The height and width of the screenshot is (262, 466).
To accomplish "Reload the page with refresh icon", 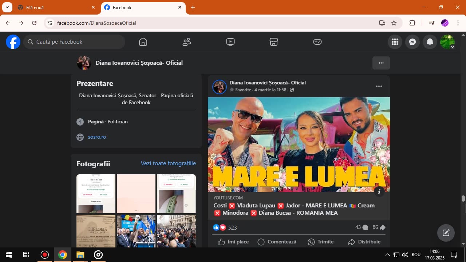I will click(34, 23).
